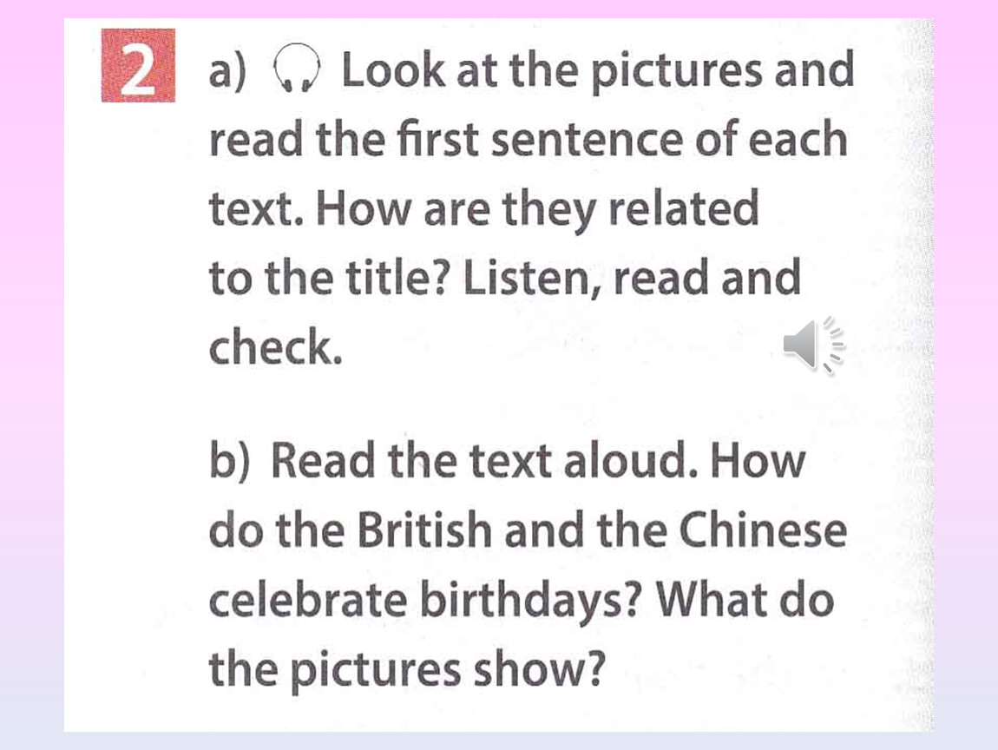Click the line 'do the British and the Chinese'
Screen dimensions: 998x750
[528, 530]
